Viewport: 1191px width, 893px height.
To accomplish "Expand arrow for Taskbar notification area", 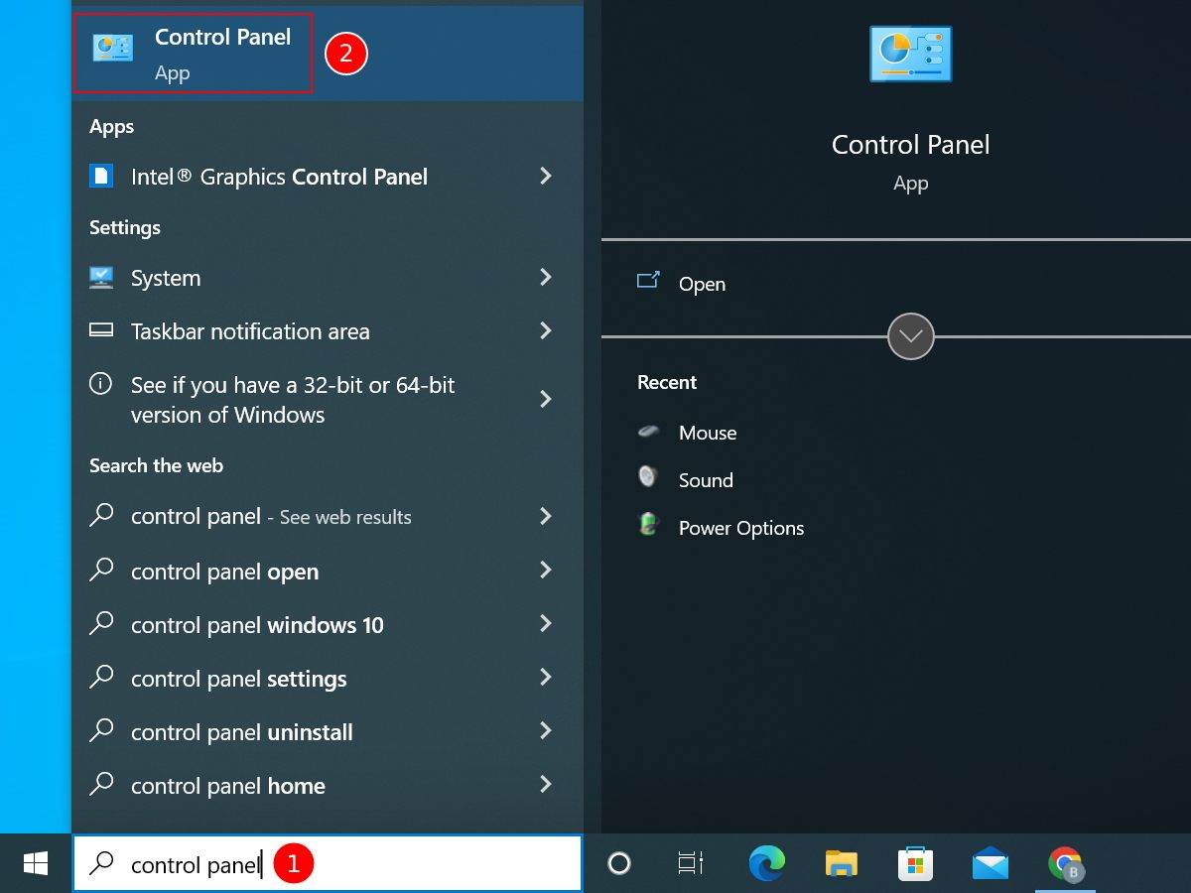I will click(545, 331).
